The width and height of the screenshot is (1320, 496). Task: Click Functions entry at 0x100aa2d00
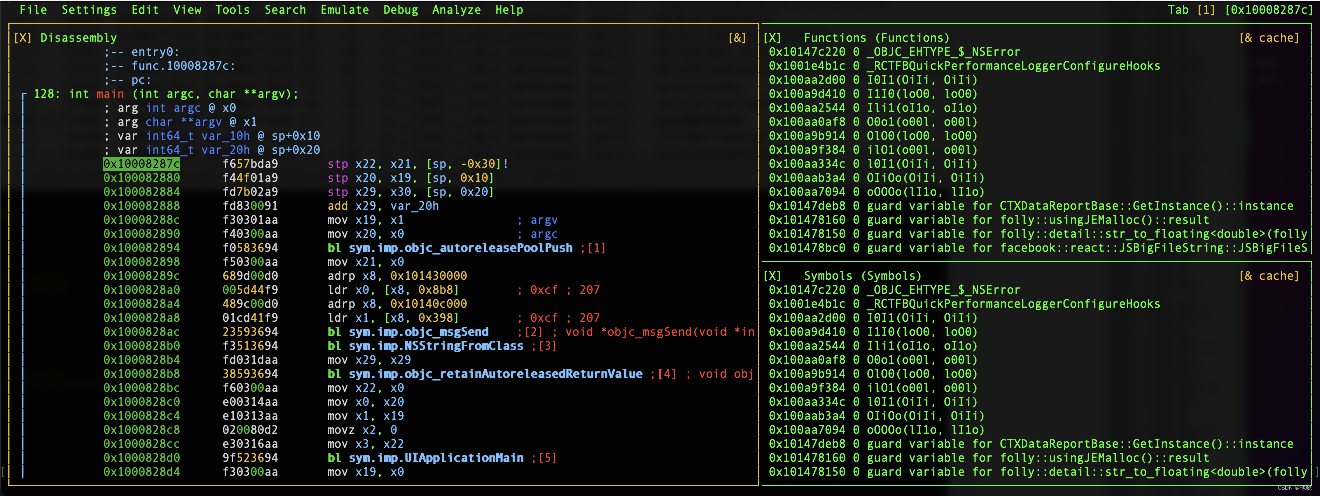pyautogui.click(x=873, y=80)
